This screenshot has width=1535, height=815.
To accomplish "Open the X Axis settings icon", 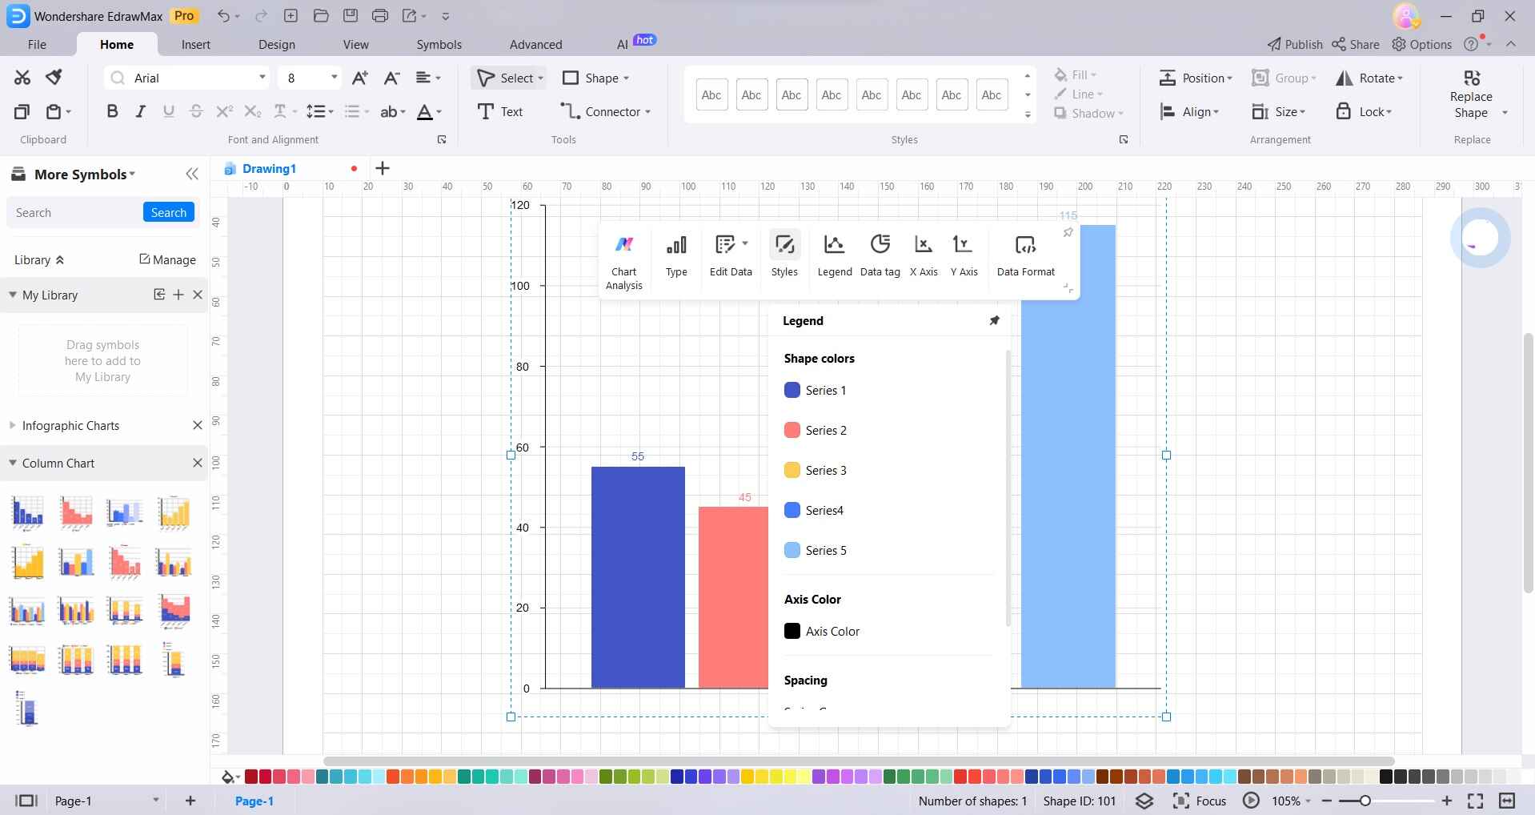I will 923,255.
